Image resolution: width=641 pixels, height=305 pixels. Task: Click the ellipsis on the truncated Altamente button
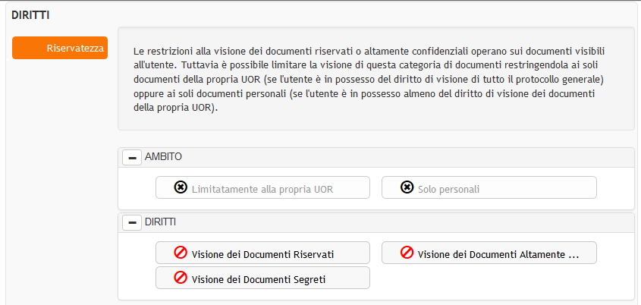coord(573,254)
